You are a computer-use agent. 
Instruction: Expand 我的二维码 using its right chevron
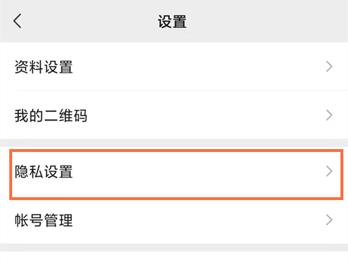[329, 115]
